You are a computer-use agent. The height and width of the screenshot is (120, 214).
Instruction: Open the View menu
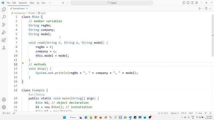point(32,3)
